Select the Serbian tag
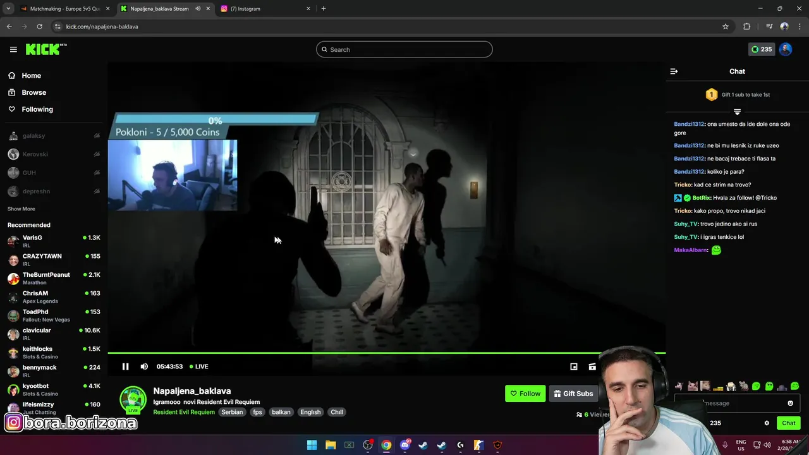Viewport: 809px width, 455px height. (x=232, y=412)
